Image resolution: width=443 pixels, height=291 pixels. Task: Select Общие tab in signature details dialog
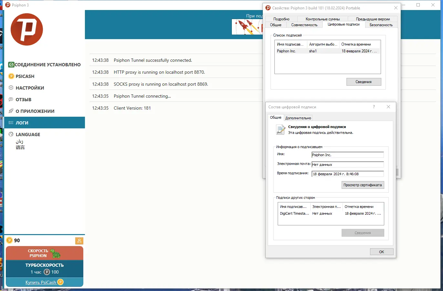(276, 117)
